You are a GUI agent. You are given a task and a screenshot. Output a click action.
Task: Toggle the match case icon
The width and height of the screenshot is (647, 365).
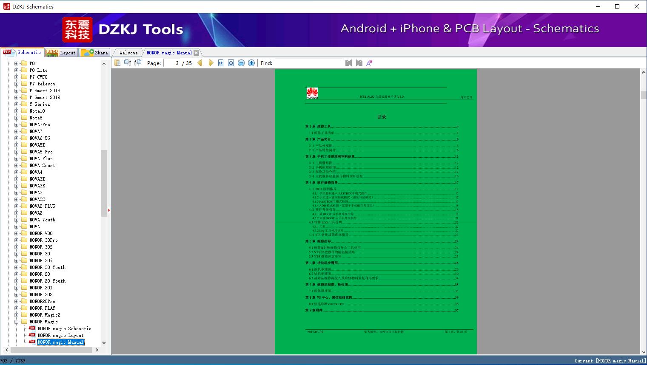tap(369, 63)
